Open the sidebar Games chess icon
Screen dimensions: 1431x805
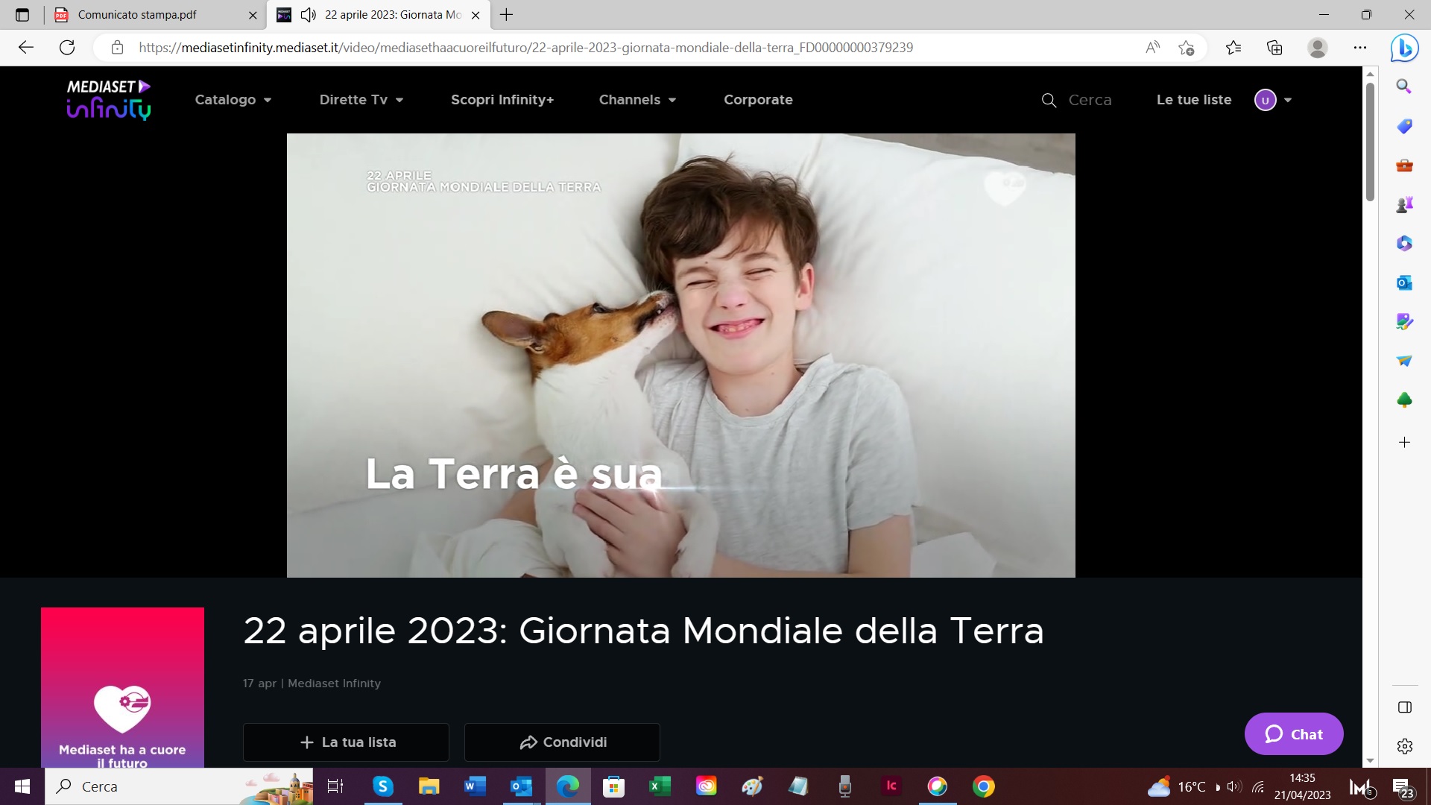click(1404, 204)
